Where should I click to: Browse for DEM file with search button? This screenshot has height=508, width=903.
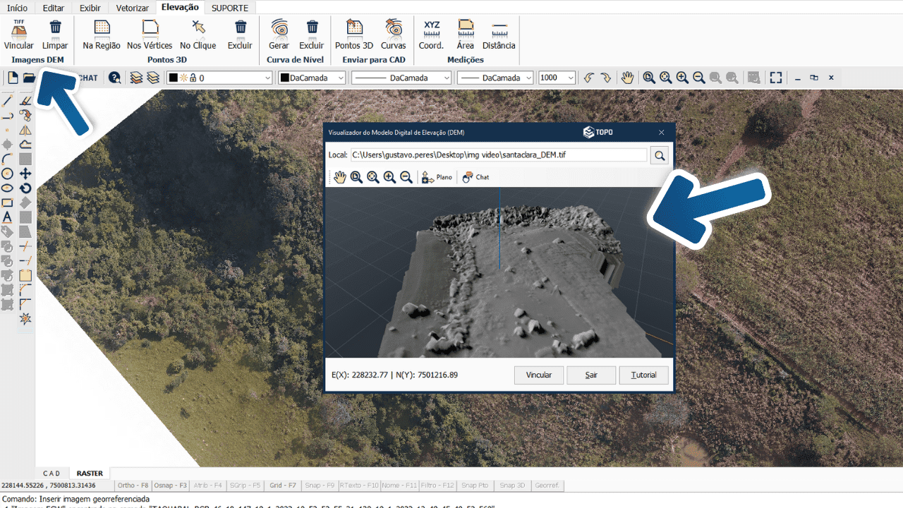(660, 155)
